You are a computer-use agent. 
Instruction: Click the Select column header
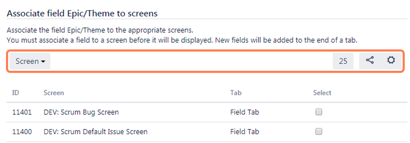coord(322,93)
